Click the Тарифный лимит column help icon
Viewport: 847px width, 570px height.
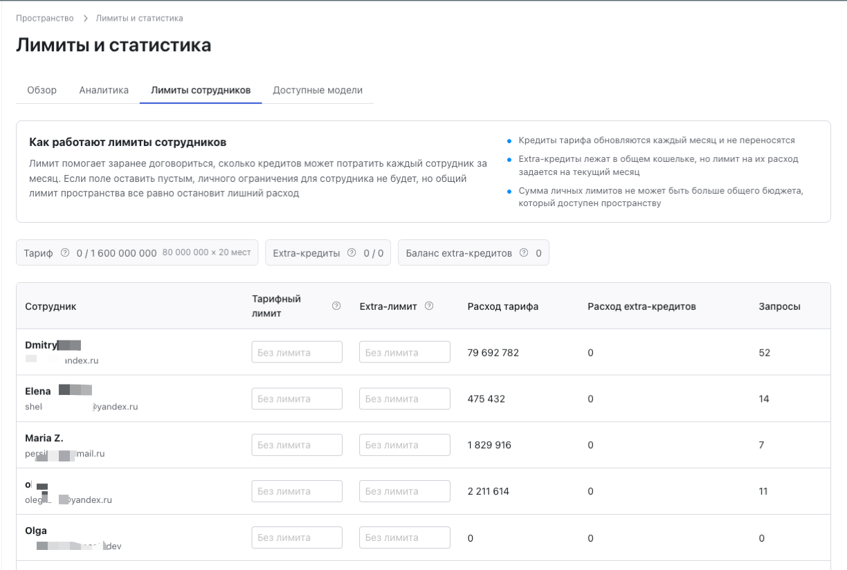click(x=337, y=306)
